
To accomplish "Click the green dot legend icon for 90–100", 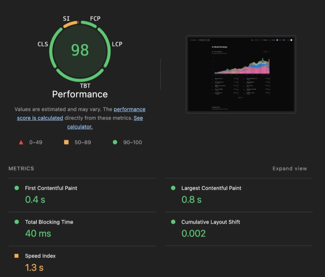I will [115, 142].
